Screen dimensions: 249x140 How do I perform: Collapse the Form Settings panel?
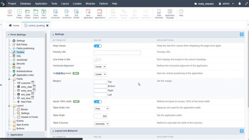[9, 35]
